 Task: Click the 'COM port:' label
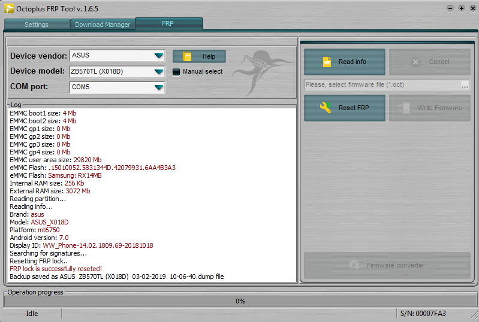(x=29, y=87)
